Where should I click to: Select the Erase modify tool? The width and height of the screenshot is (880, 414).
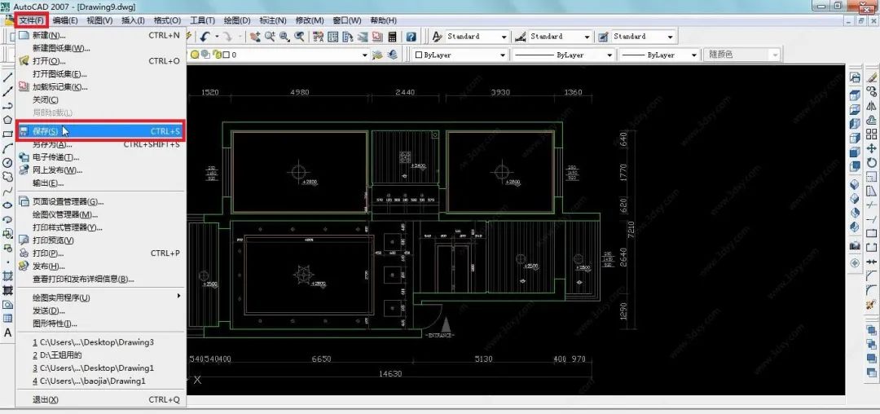[x=872, y=77]
